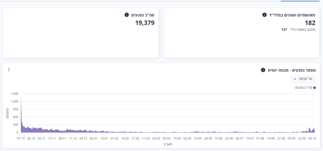This screenshot has height=151, width=323.
Task: Click the 900 value on the y-axis
Action: click(x=16, y=109)
